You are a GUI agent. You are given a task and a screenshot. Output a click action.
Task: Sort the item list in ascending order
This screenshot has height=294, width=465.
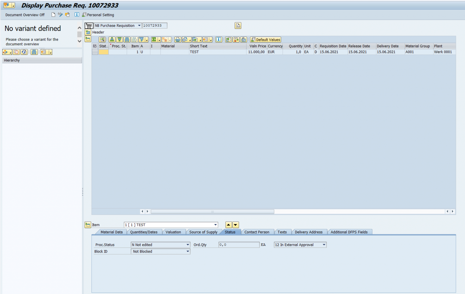click(x=112, y=39)
